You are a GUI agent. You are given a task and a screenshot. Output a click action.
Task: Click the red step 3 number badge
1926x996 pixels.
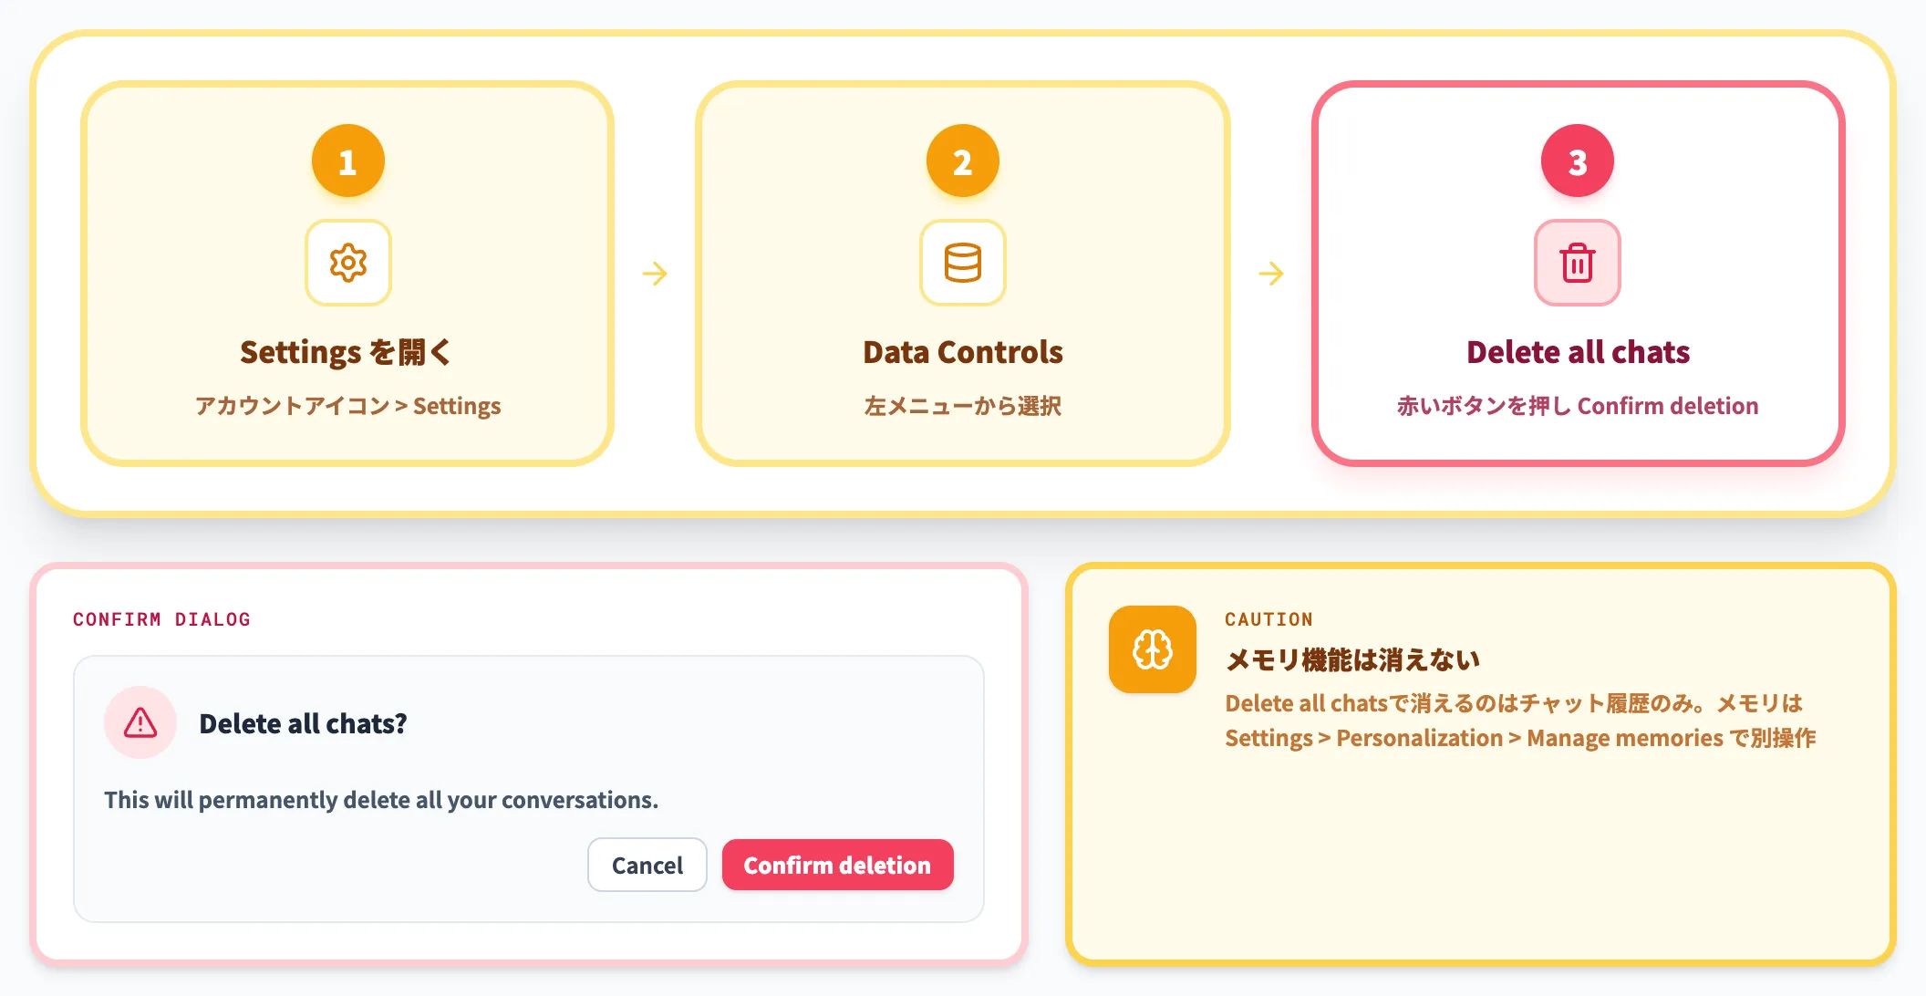1578,161
